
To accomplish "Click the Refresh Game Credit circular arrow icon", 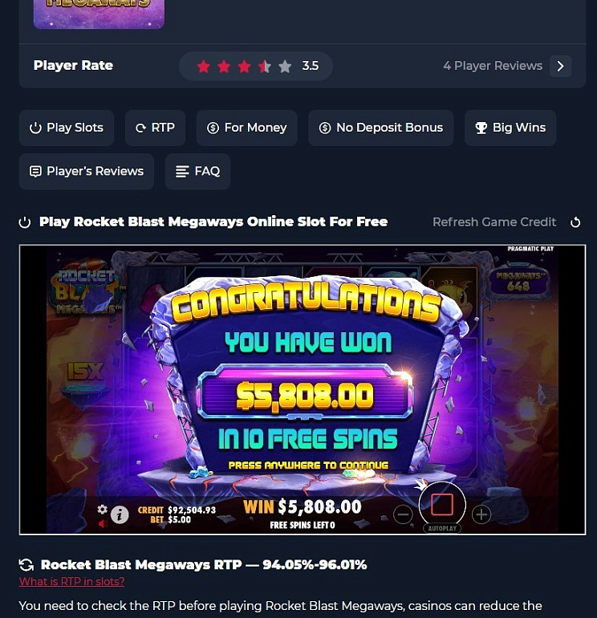I will point(575,222).
